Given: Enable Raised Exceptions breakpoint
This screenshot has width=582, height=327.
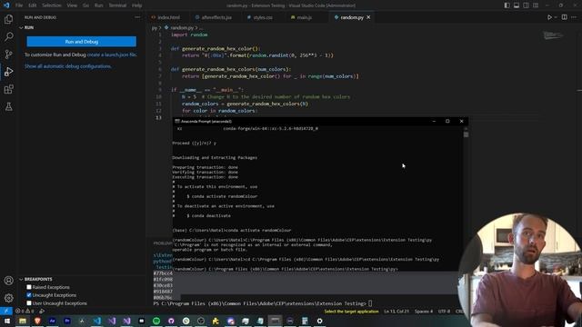Looking at the screenshot, I should click(29, 287).
